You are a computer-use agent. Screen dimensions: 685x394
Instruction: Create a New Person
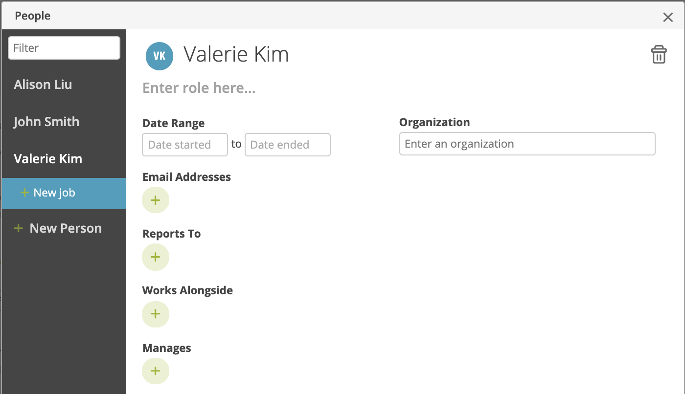[58, 228]
